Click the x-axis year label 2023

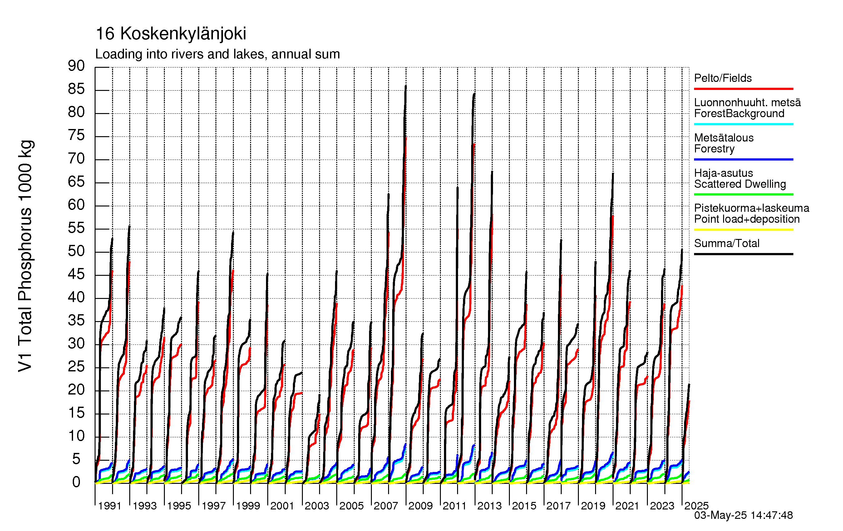[662, 506]
